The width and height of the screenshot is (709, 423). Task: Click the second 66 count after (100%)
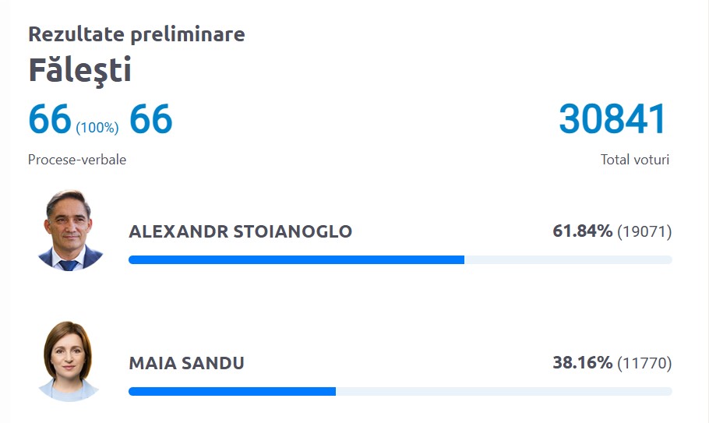[x=150, y=119]
